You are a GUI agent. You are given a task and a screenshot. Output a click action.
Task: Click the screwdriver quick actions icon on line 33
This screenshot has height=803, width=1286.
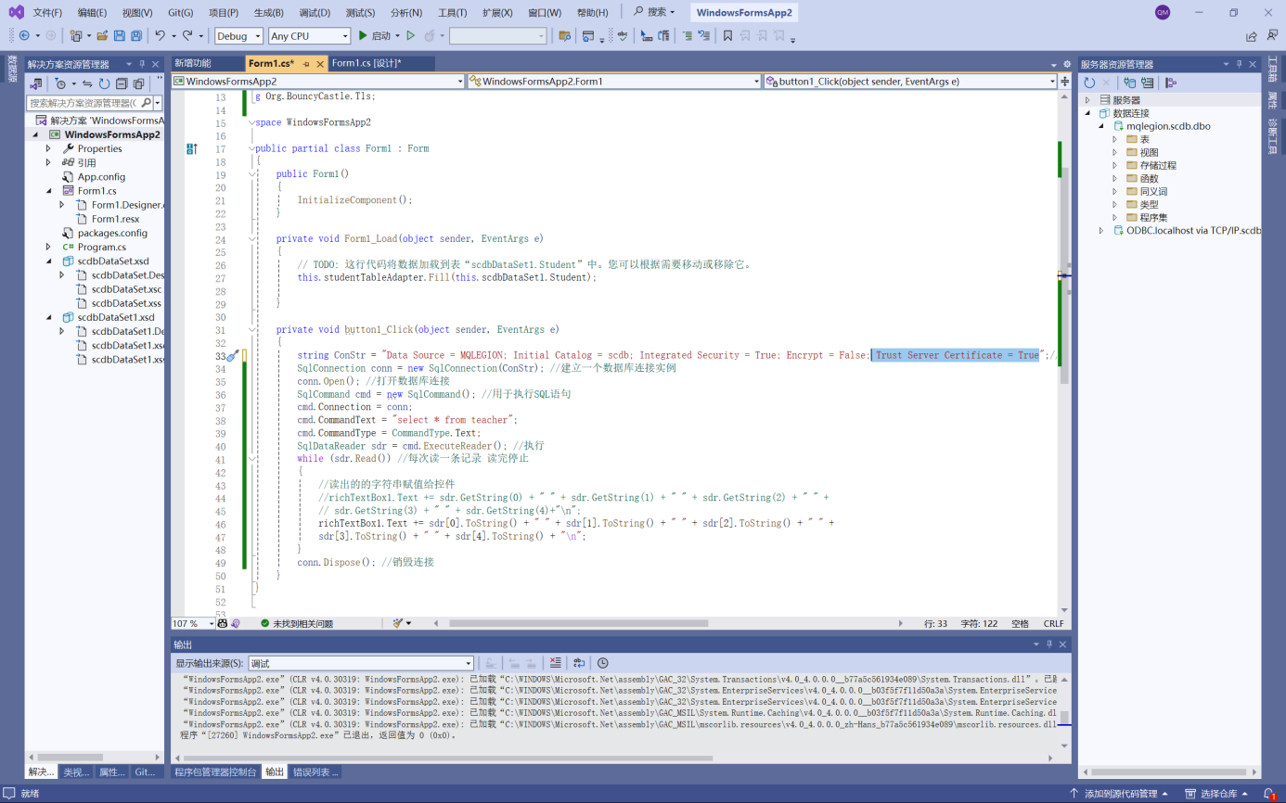click(x=232, y=355)
